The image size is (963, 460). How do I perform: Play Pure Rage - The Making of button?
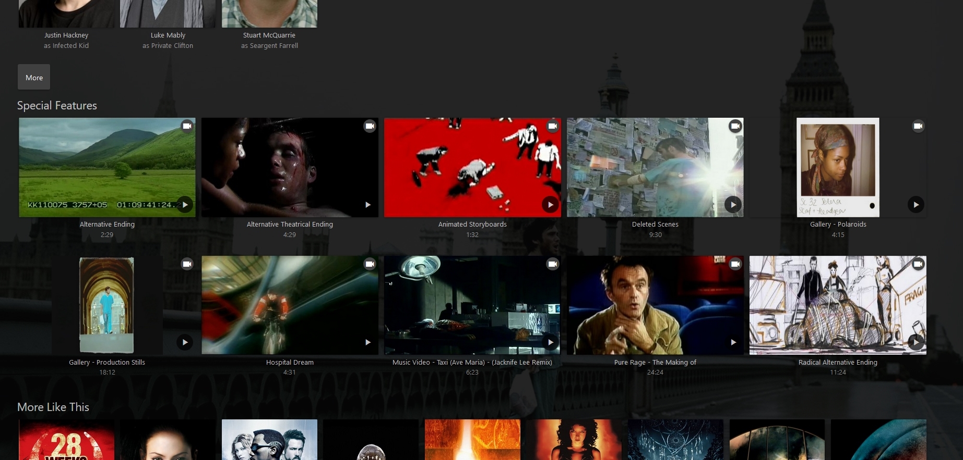(x=733, y=342)
